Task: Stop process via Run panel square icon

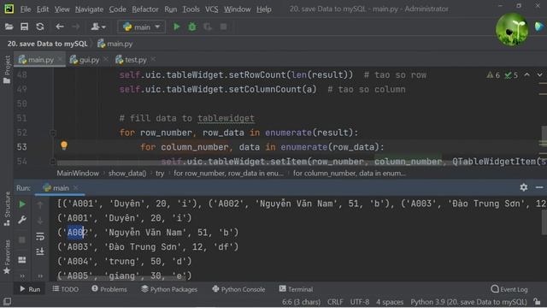Action: click(x=22, y=240)
